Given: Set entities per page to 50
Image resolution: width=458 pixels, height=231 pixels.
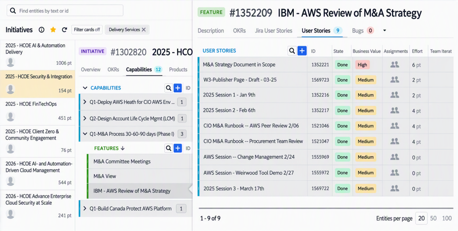Looking at the screenshot, I should (x=433, y=218).
